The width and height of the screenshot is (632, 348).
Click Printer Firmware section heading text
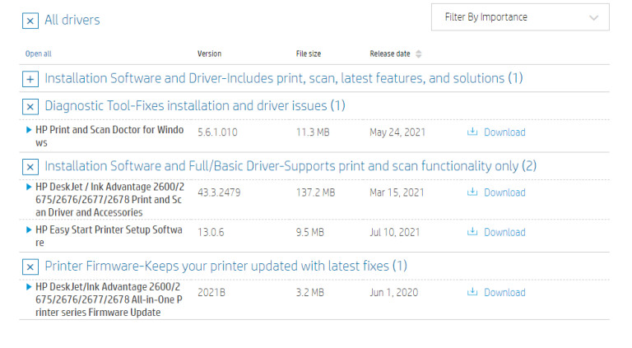point(225,267)
